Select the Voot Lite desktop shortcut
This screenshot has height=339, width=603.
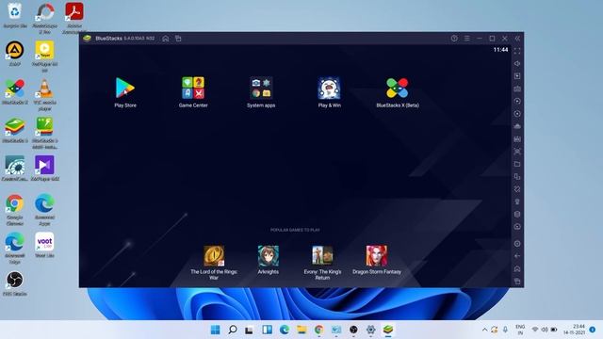44,245
